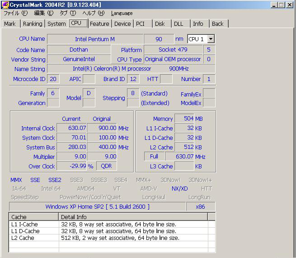Screen dimensions: 296x258
Task: Open the Language menu
Action: (x=122, y=13)
